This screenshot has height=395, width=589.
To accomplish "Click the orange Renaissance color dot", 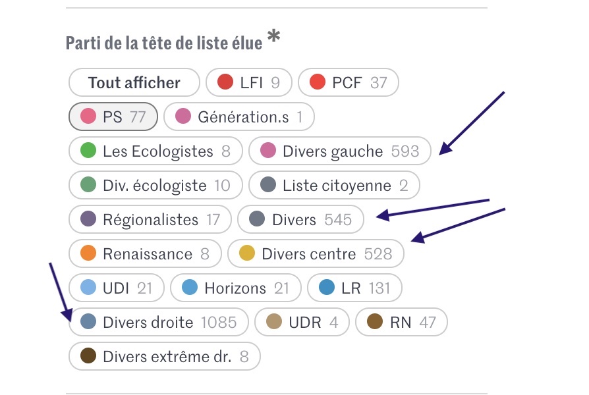I will pos(86,253).
